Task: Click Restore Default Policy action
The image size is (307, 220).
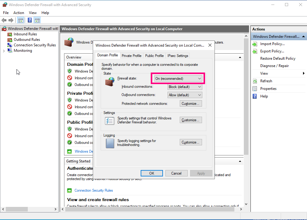Action: pos(278,59)
